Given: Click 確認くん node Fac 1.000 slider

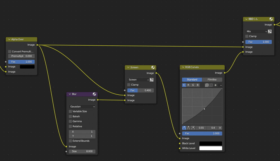Looking at the screenshot, I should [258, 42].
